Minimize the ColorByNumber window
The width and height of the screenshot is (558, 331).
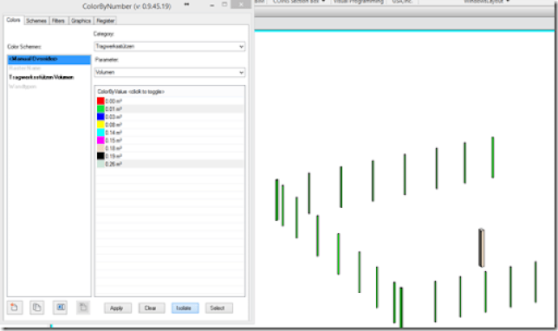click(212, 5)
